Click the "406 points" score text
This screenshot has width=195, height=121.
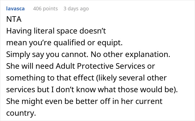click(x=45, y=9)
